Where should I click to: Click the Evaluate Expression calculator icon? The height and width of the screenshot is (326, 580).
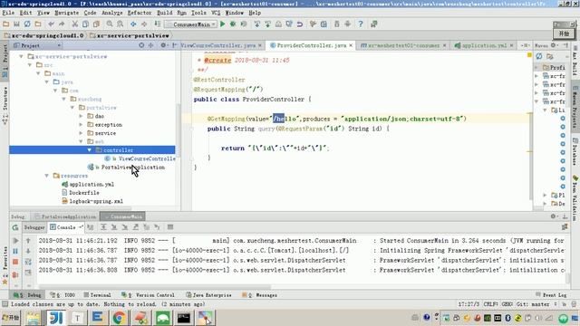tap(170, 227)
